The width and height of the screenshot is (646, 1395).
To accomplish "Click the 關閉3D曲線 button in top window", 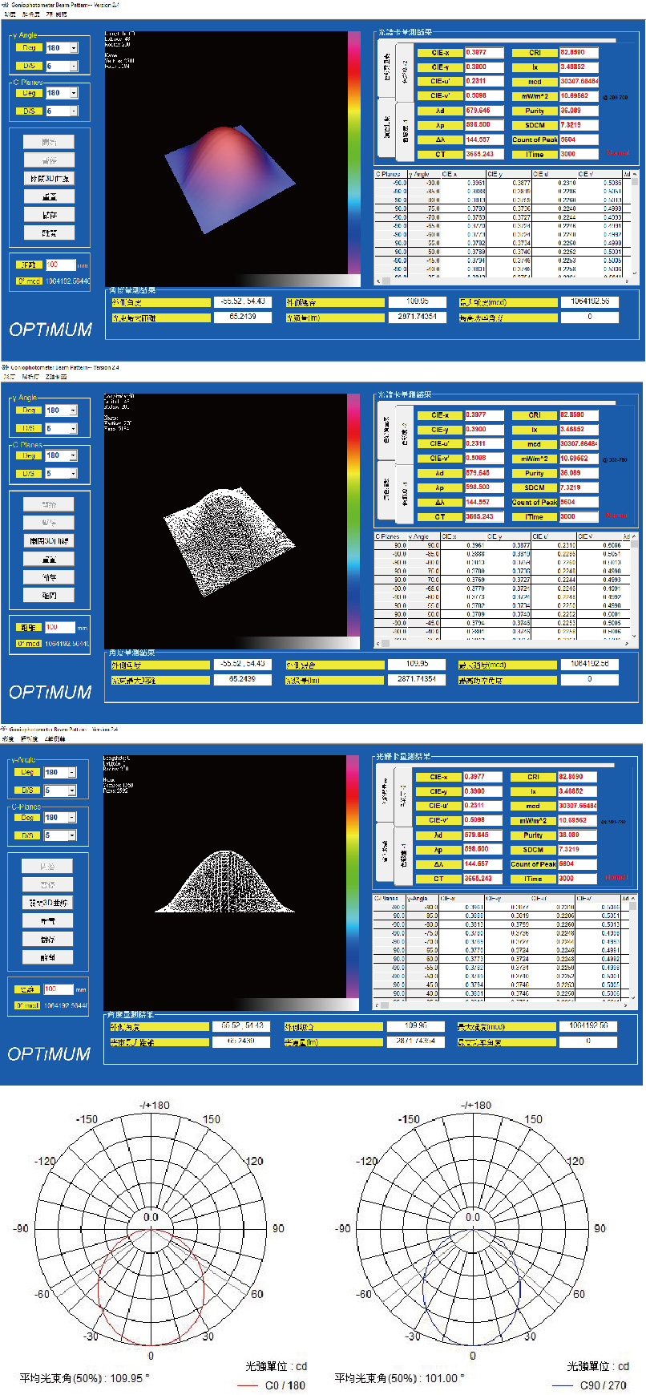I will point(49,179).
